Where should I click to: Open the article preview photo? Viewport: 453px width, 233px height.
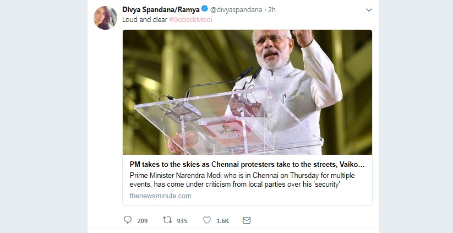(x=247, y=92)
